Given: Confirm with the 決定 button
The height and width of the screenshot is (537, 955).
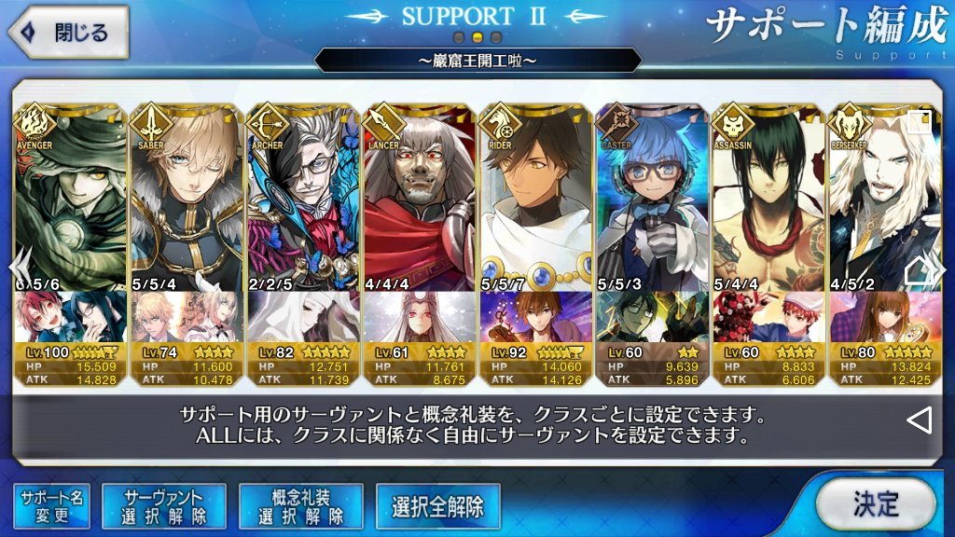Looking at the screenshot, I should pos(876,504).
